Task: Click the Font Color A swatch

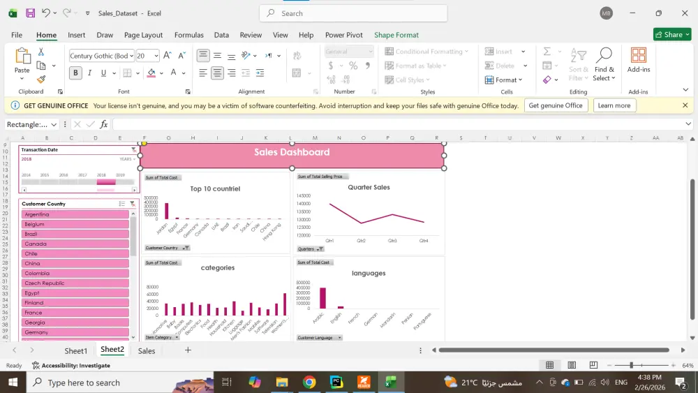Action: [x=173, y=73]
